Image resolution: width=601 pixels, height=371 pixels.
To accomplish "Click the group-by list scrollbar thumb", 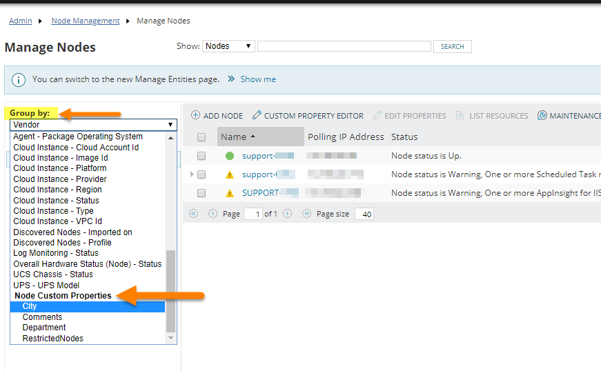I will 171,291.
